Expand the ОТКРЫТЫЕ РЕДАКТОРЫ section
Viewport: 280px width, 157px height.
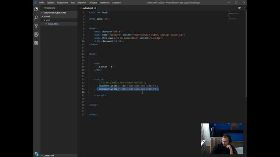pyautogui.click(x=59, y=13)
